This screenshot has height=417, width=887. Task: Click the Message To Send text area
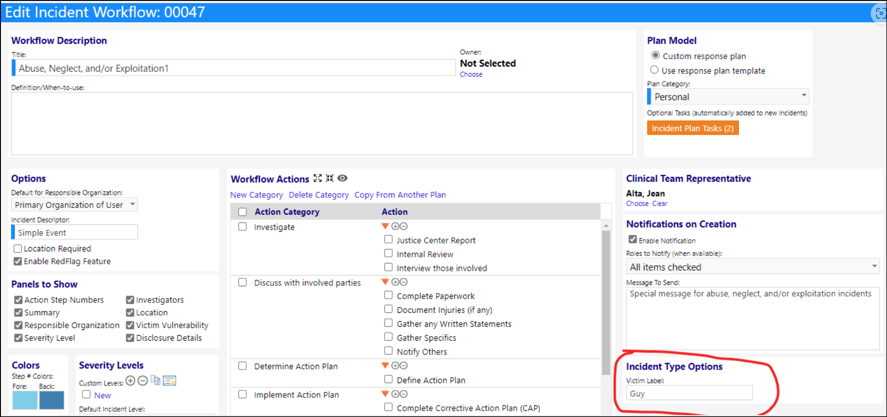pos(753,318)
